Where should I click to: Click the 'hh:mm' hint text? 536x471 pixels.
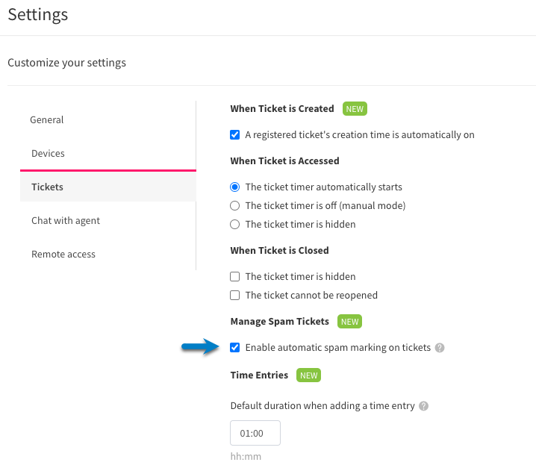click(246, 457)
